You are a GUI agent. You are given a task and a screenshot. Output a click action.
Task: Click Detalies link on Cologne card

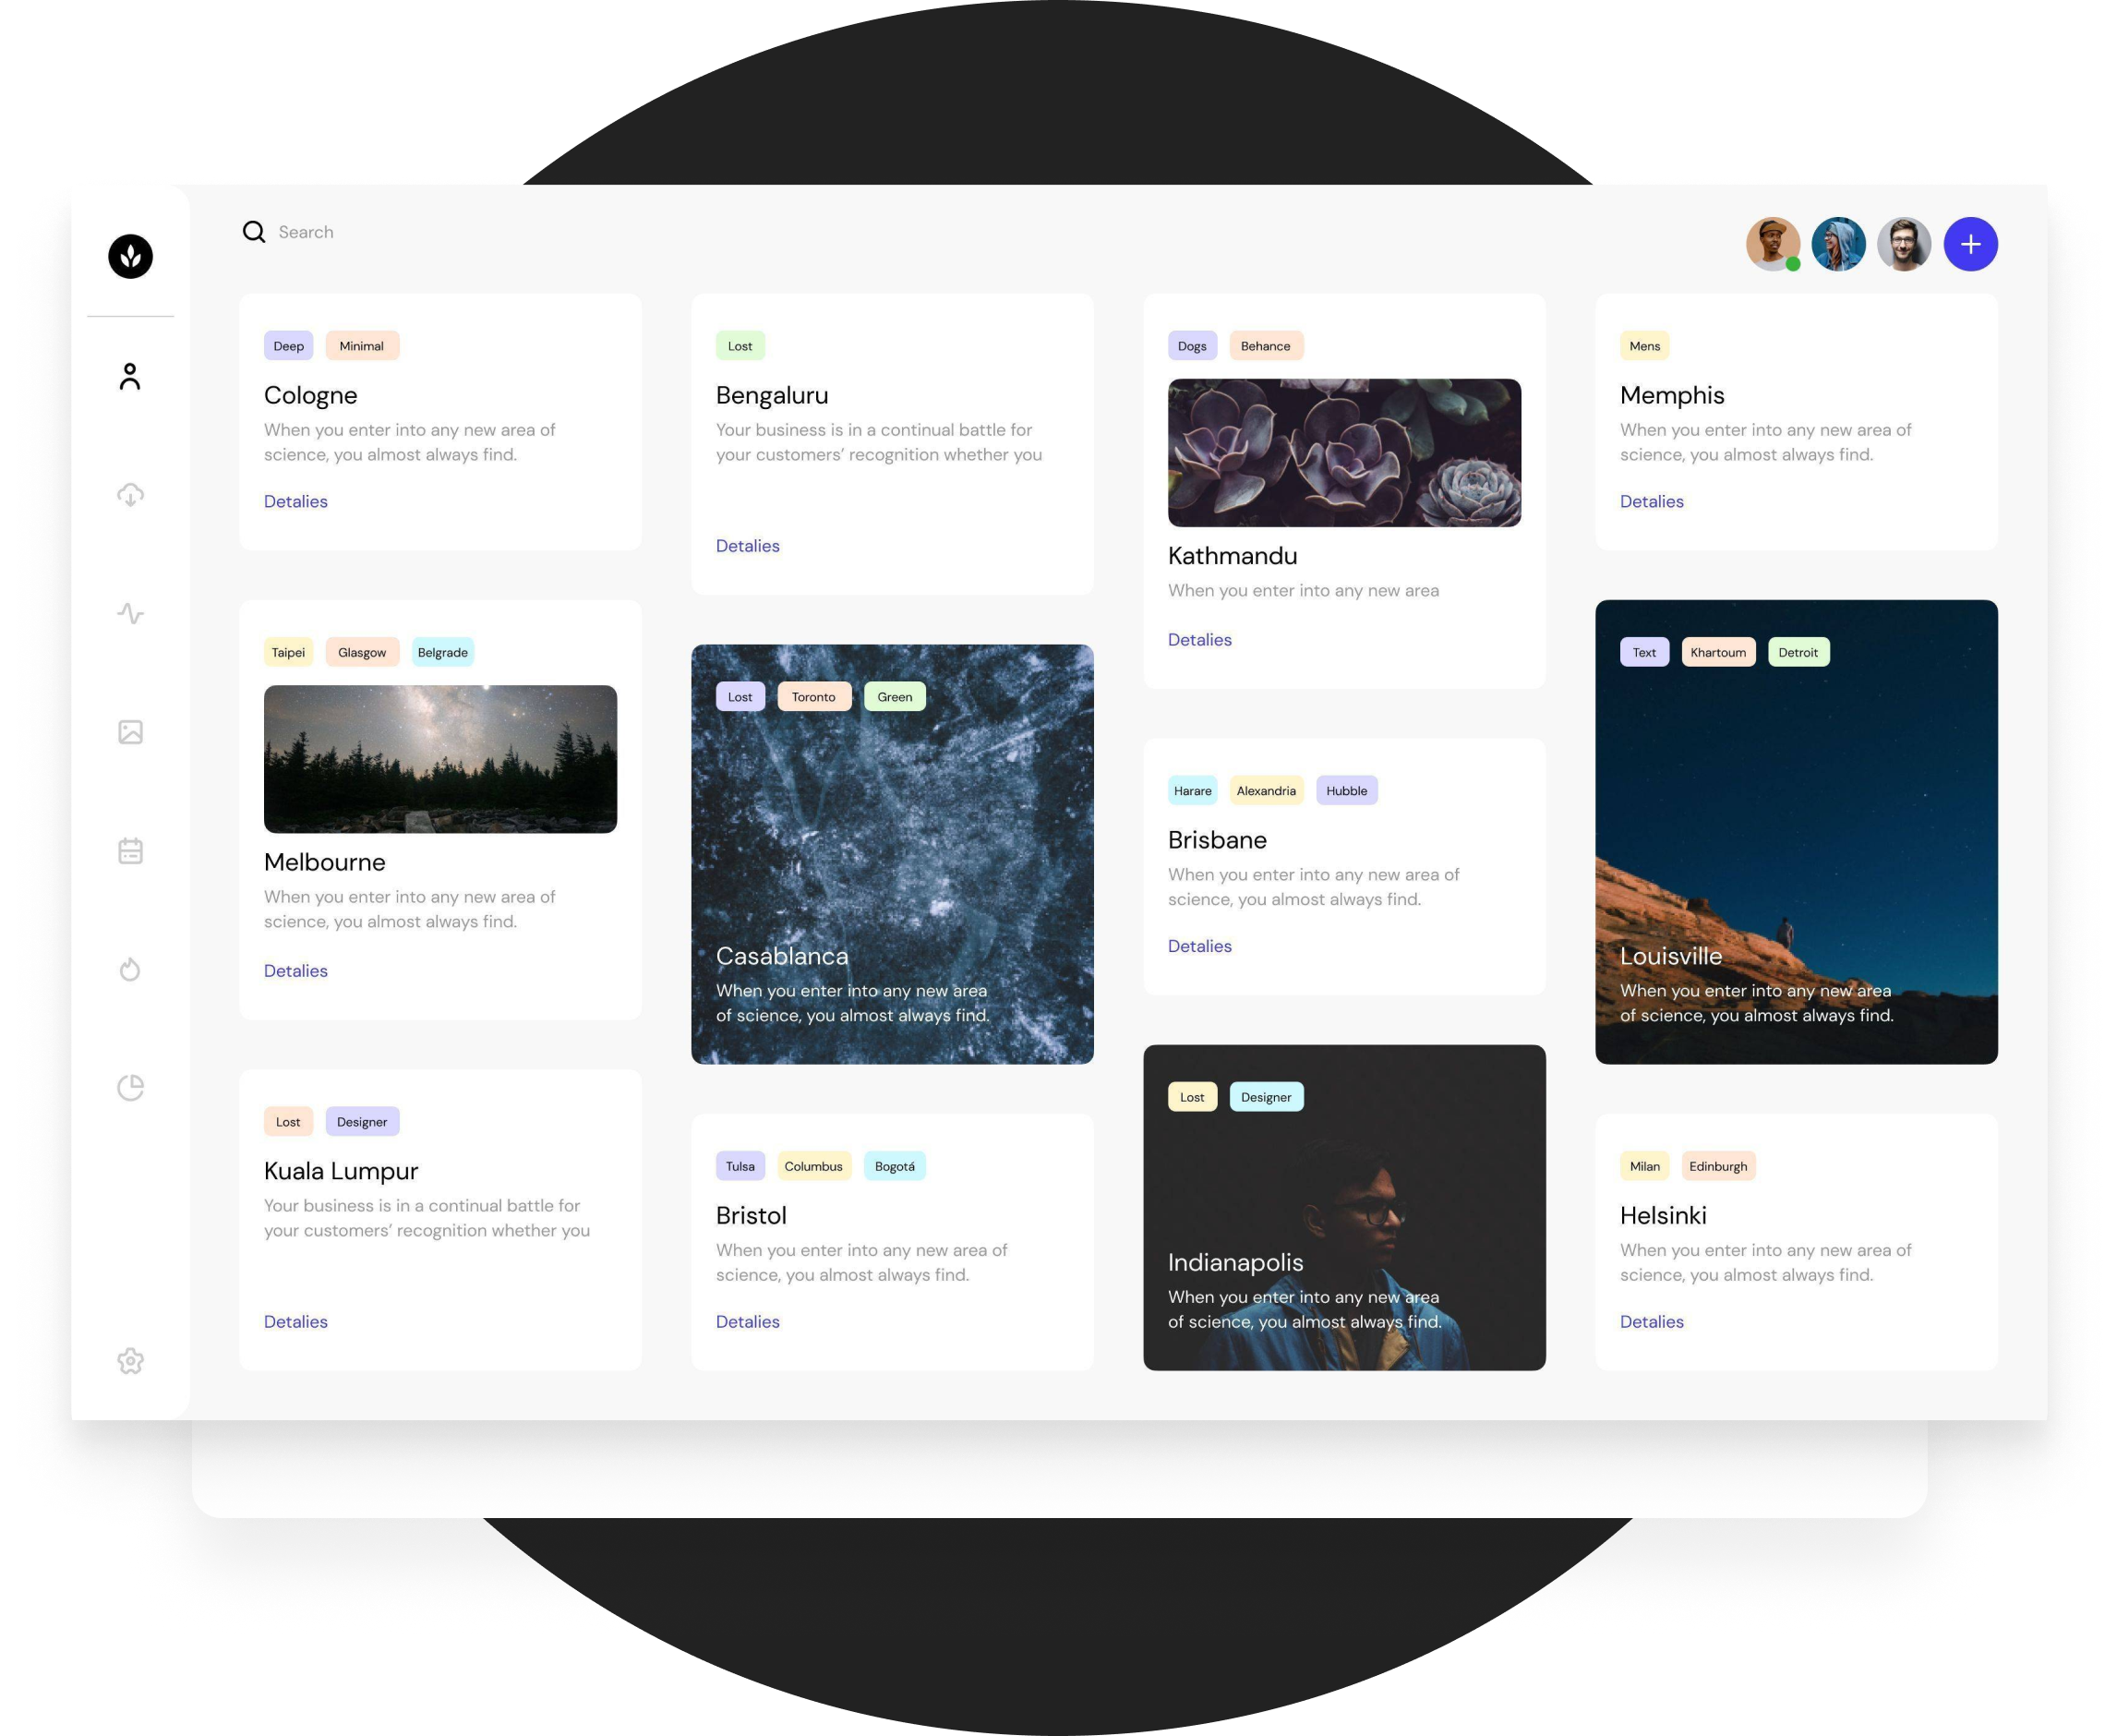tap(295, 500)
